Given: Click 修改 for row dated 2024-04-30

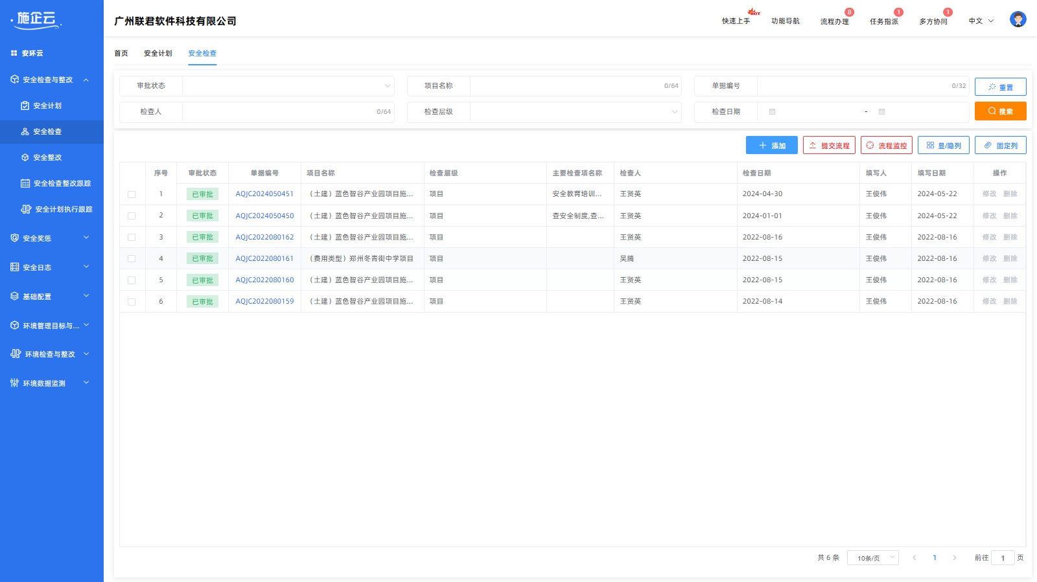Looking at the screenshot, I should coord(990,194).
